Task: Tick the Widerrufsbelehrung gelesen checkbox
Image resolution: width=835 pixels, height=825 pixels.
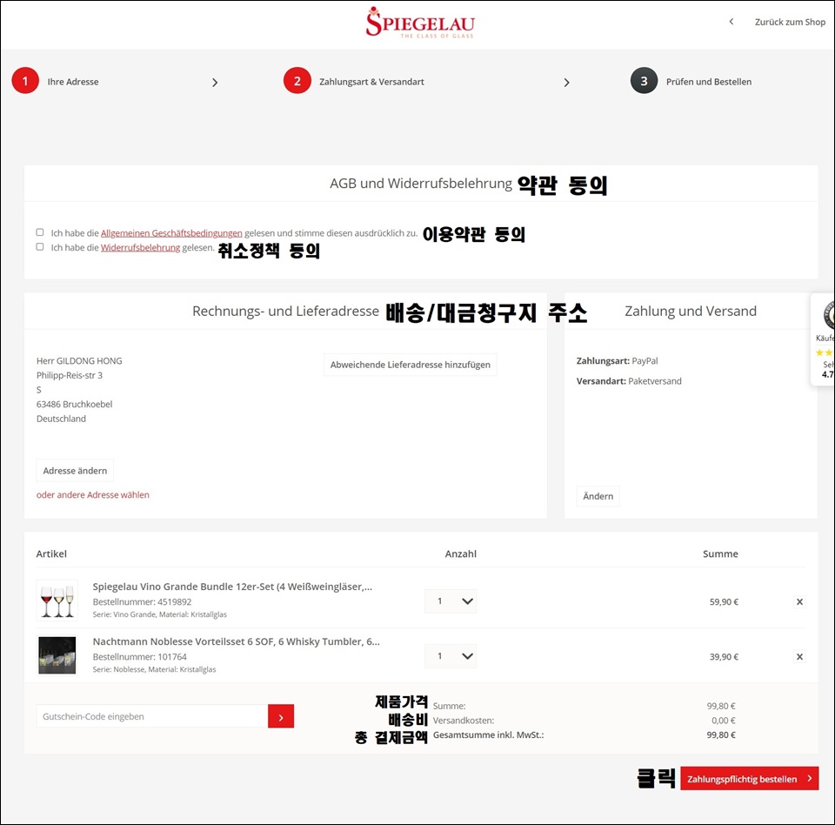Action: (x=40, y=247)
